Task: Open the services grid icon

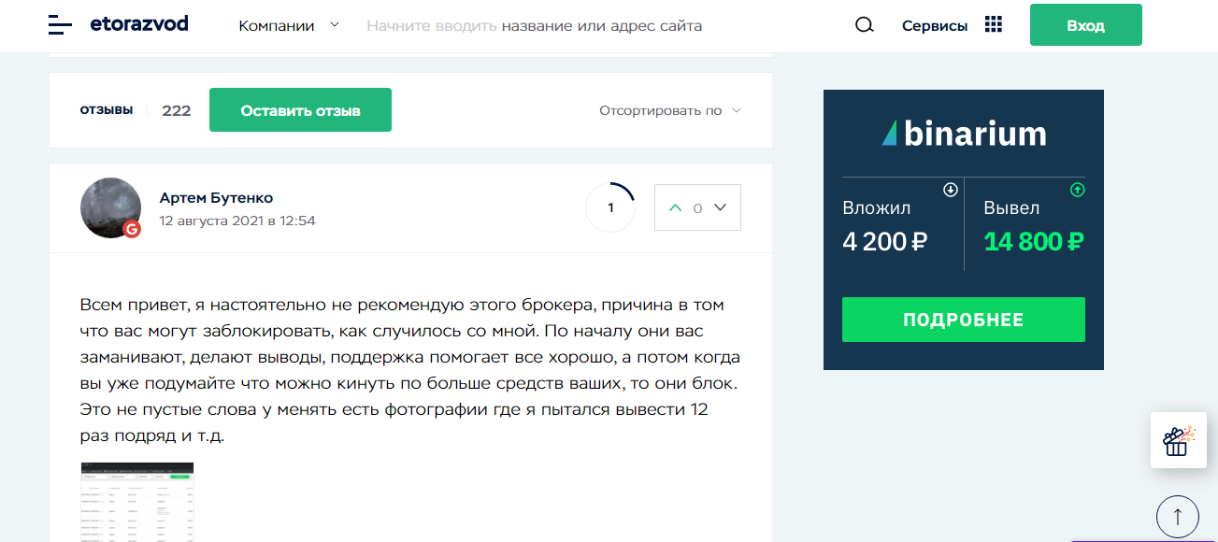Action: (x=994, y=24)
